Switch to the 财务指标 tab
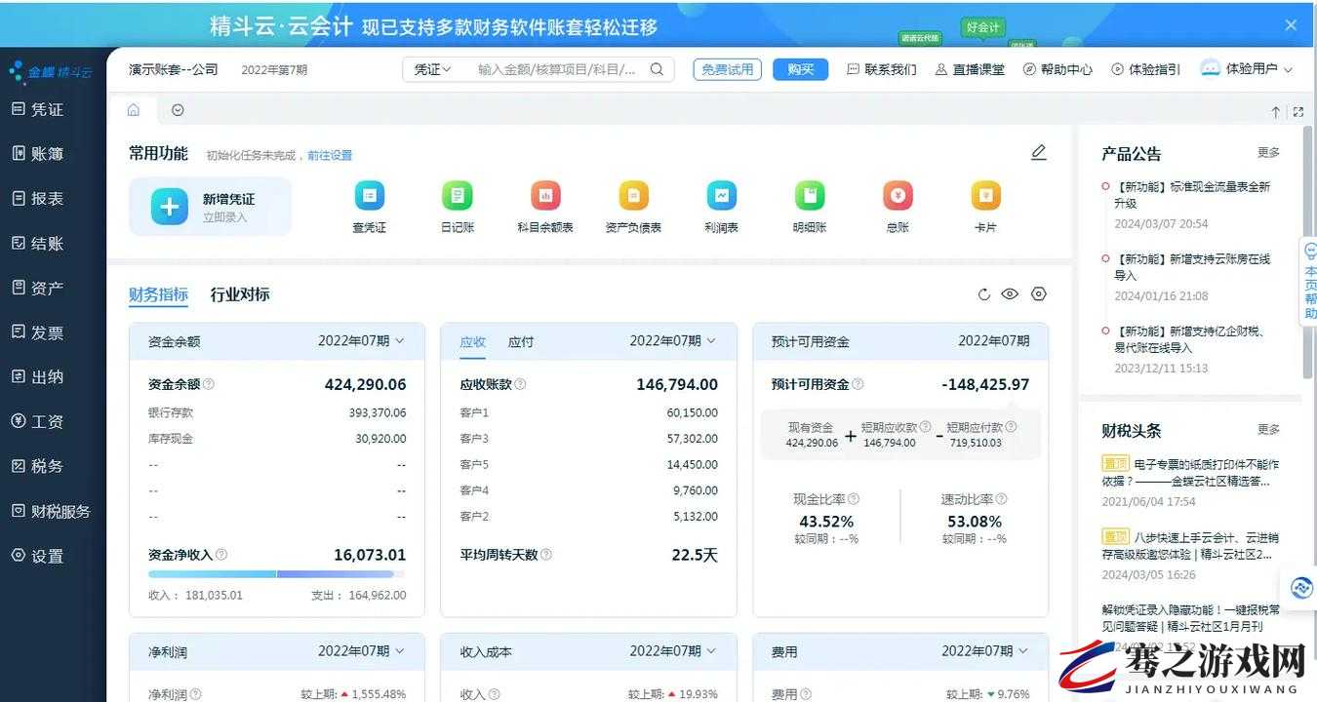1317x702 pixels. (x=158, y=294)
